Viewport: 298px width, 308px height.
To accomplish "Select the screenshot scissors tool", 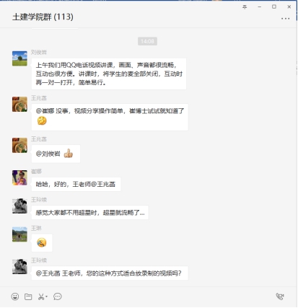I will 41,296.
